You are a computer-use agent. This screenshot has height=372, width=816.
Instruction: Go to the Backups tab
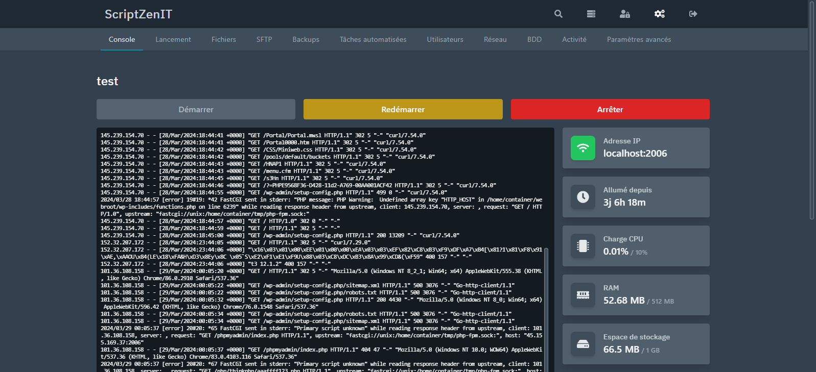[306, 39]
